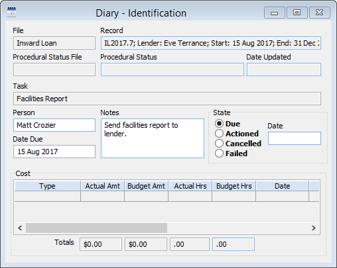This screenshot has height=268, width=337.
Task: Click the Actual Hrs total field .00
Action: pyautogui.click(x=190, y=244)
